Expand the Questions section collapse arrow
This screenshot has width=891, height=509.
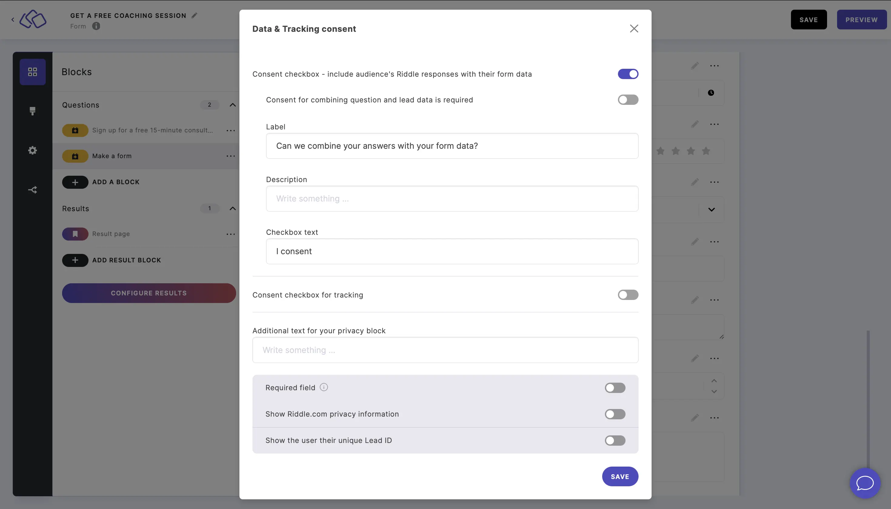point(232,105)
